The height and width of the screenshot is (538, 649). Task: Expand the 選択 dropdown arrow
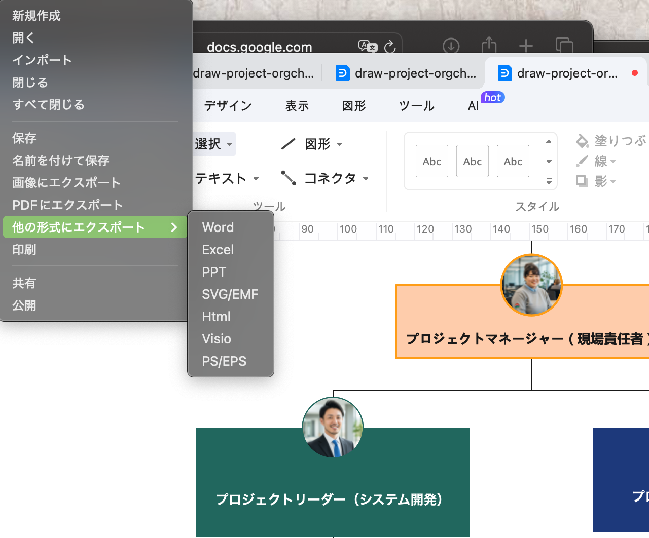(x=230, y=144)
